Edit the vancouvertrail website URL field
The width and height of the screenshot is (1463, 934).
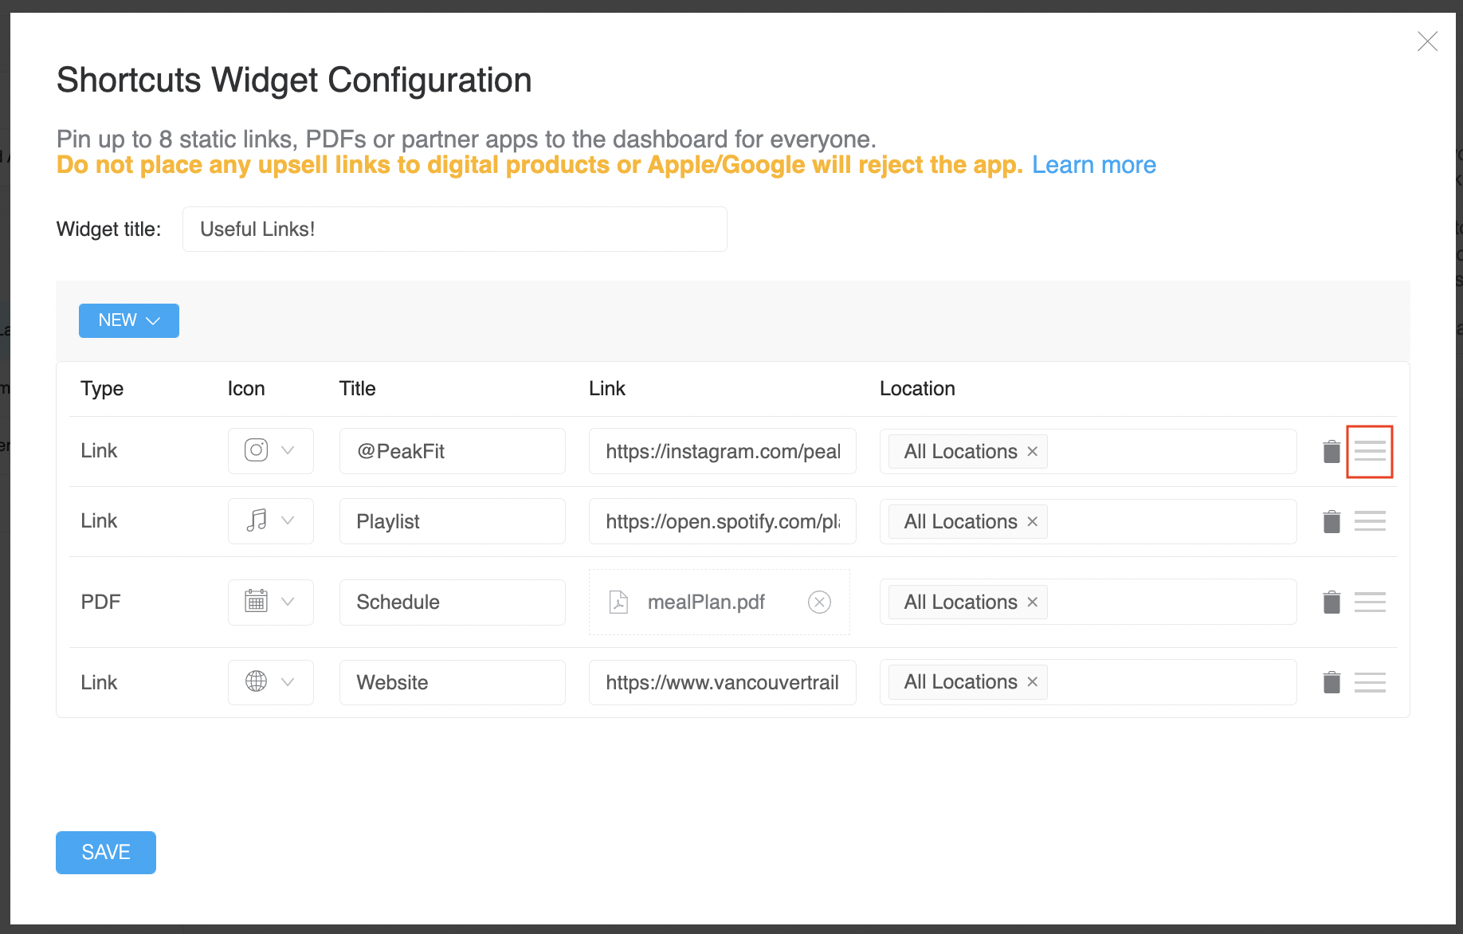[723, 682]
